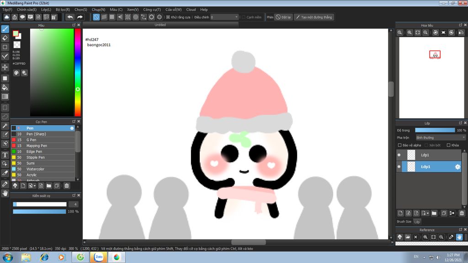Image resolution: width=468 pixels, height=263 pixels.
Task: Open the Pha trộn blending mode dropdown
Action: (x=441, y=137)
